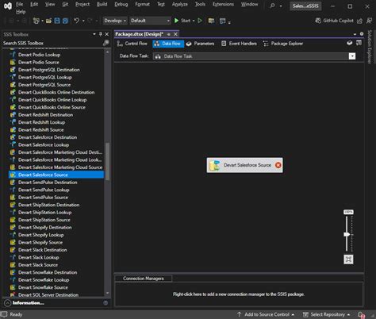Click the green Start debugging button
The width and height of the screenshot is (376, 319).
[x=182, y=21]
